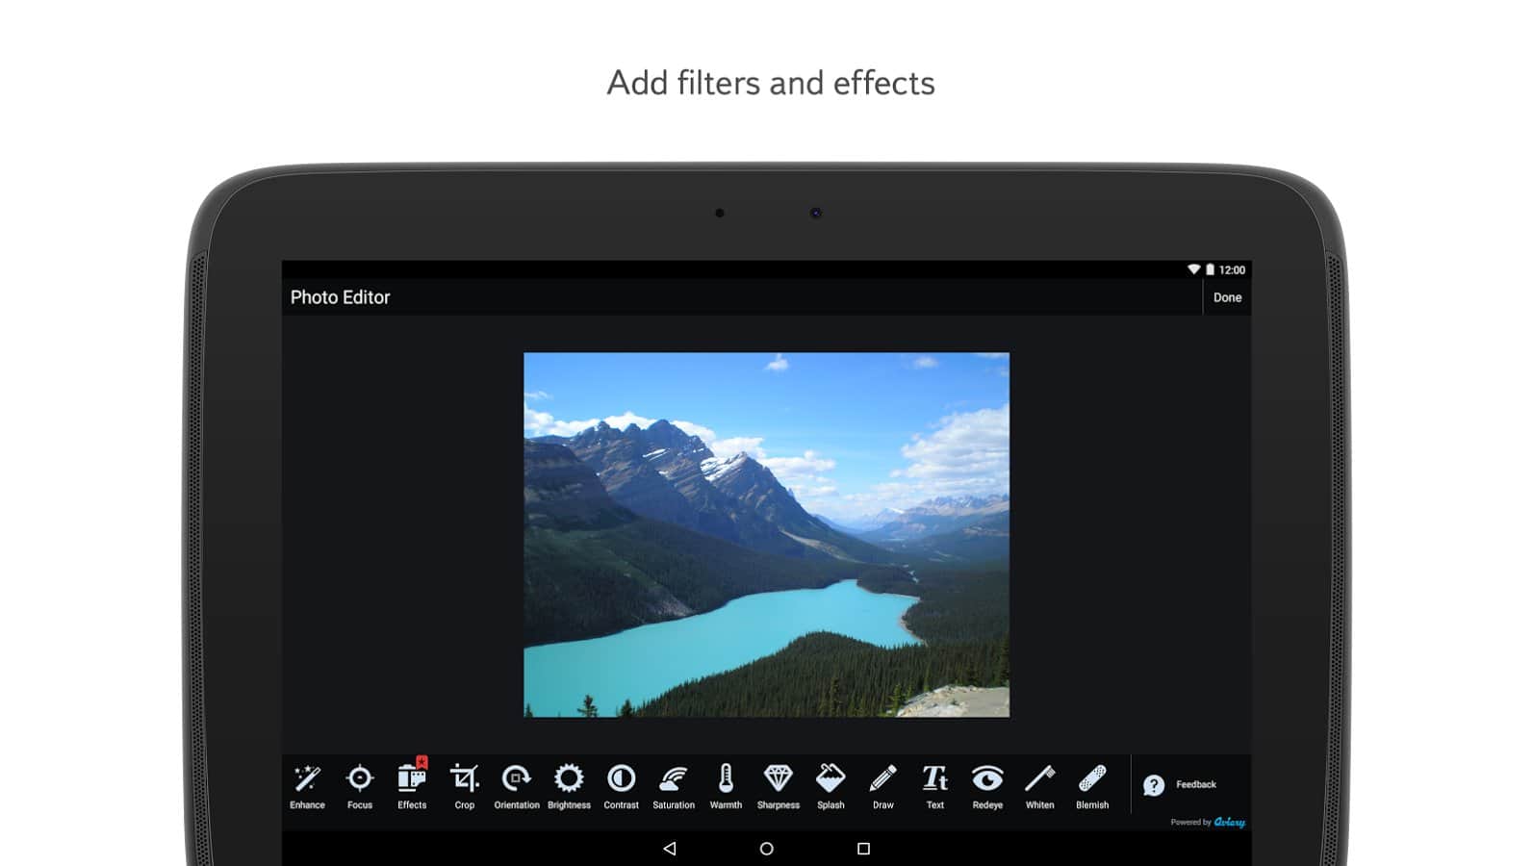1533x866 pixels.
Task: Select the Crop tool
Action: point(464,785)
